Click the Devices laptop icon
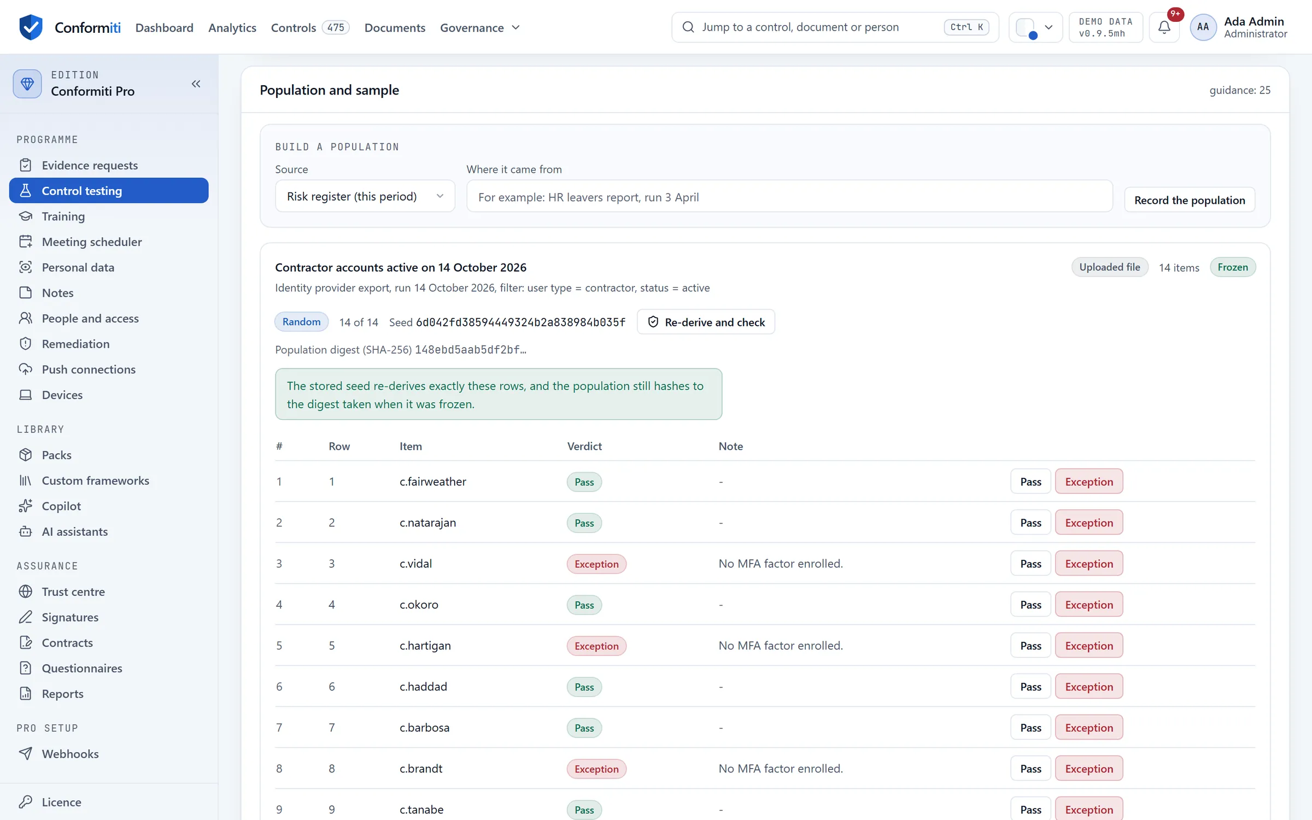Screen dimensions: 1312x820 (x=26, y=395)
